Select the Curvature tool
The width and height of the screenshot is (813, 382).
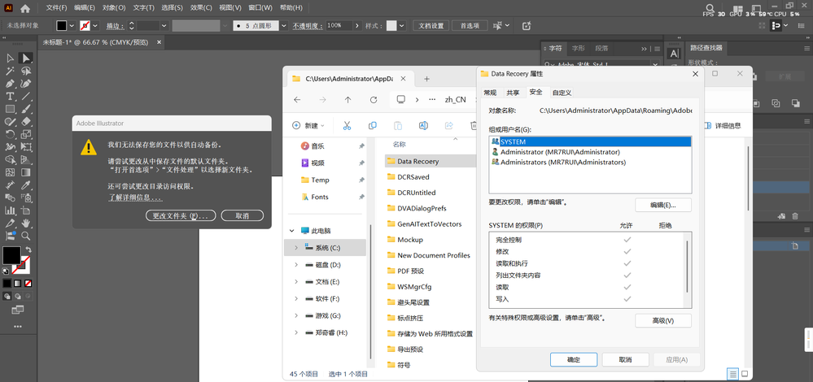(x=25, y=84)
